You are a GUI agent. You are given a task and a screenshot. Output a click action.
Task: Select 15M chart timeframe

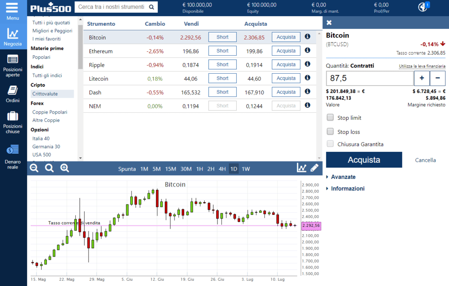click(171, 169)
